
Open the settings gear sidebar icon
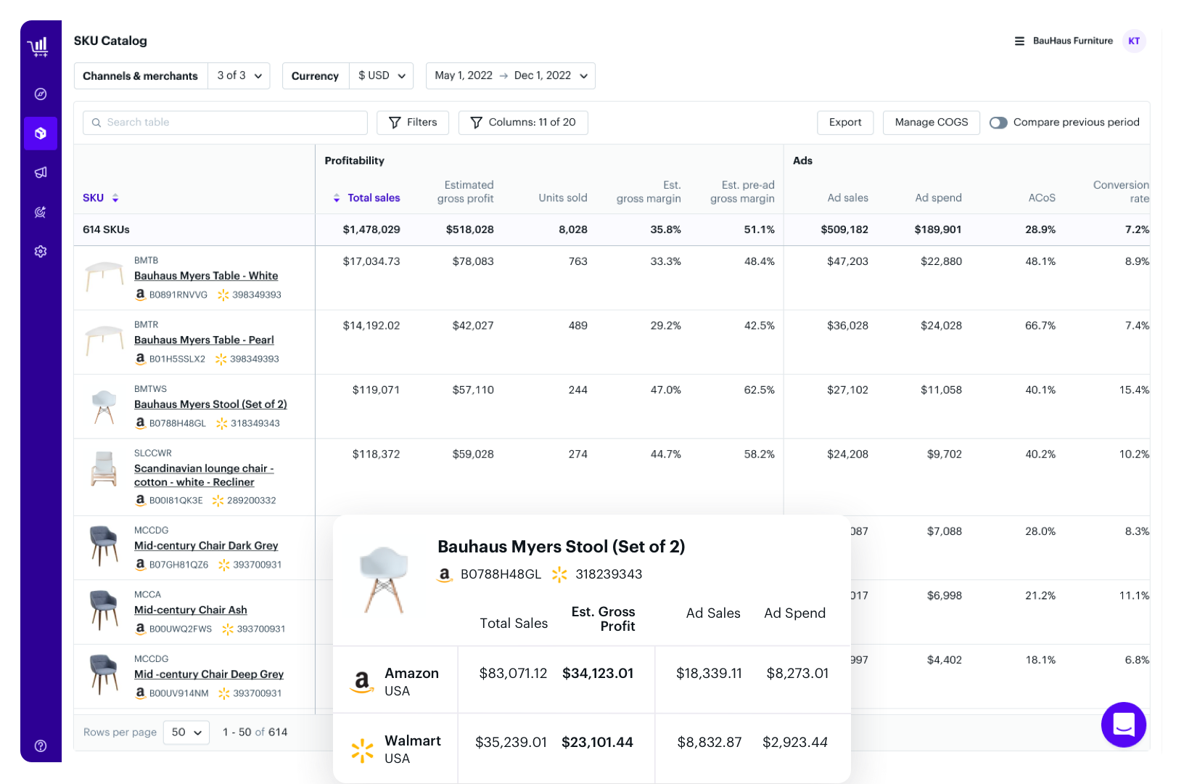pos(41,251)
